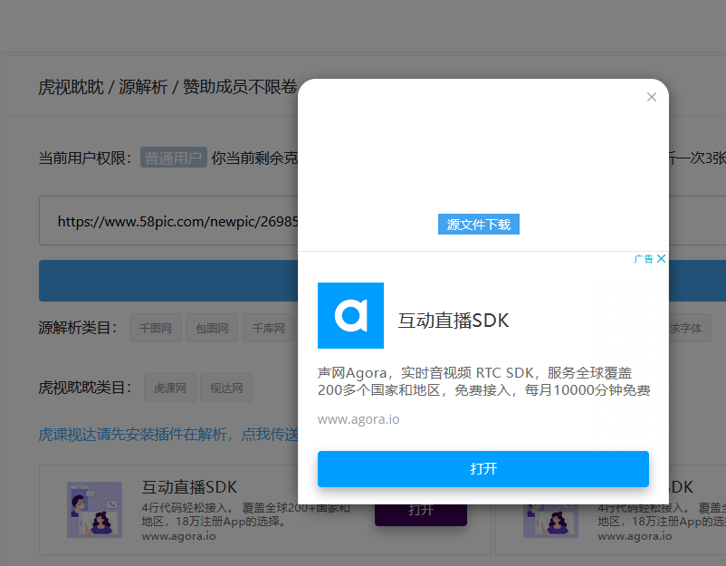Click the www.agora.io link in popup

click(x=358, y=419)
